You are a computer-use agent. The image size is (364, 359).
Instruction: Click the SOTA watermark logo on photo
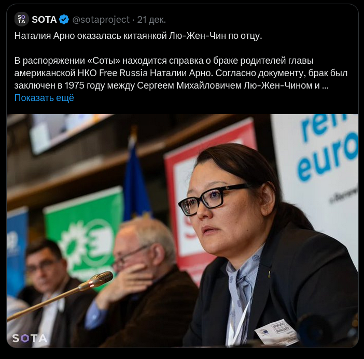30,338
